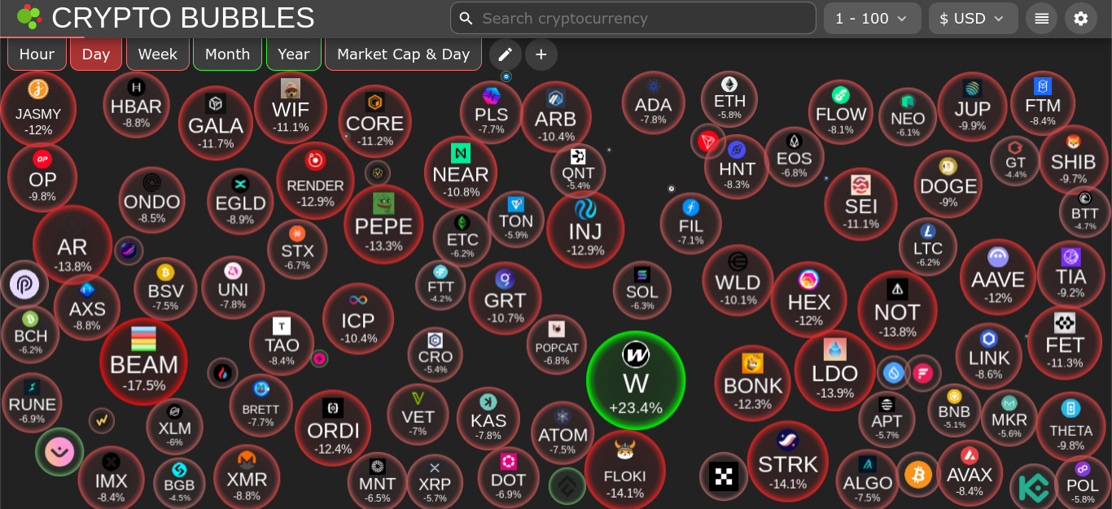Select the BEAM bubble
1112x509 pixels.
coord(144,361)
